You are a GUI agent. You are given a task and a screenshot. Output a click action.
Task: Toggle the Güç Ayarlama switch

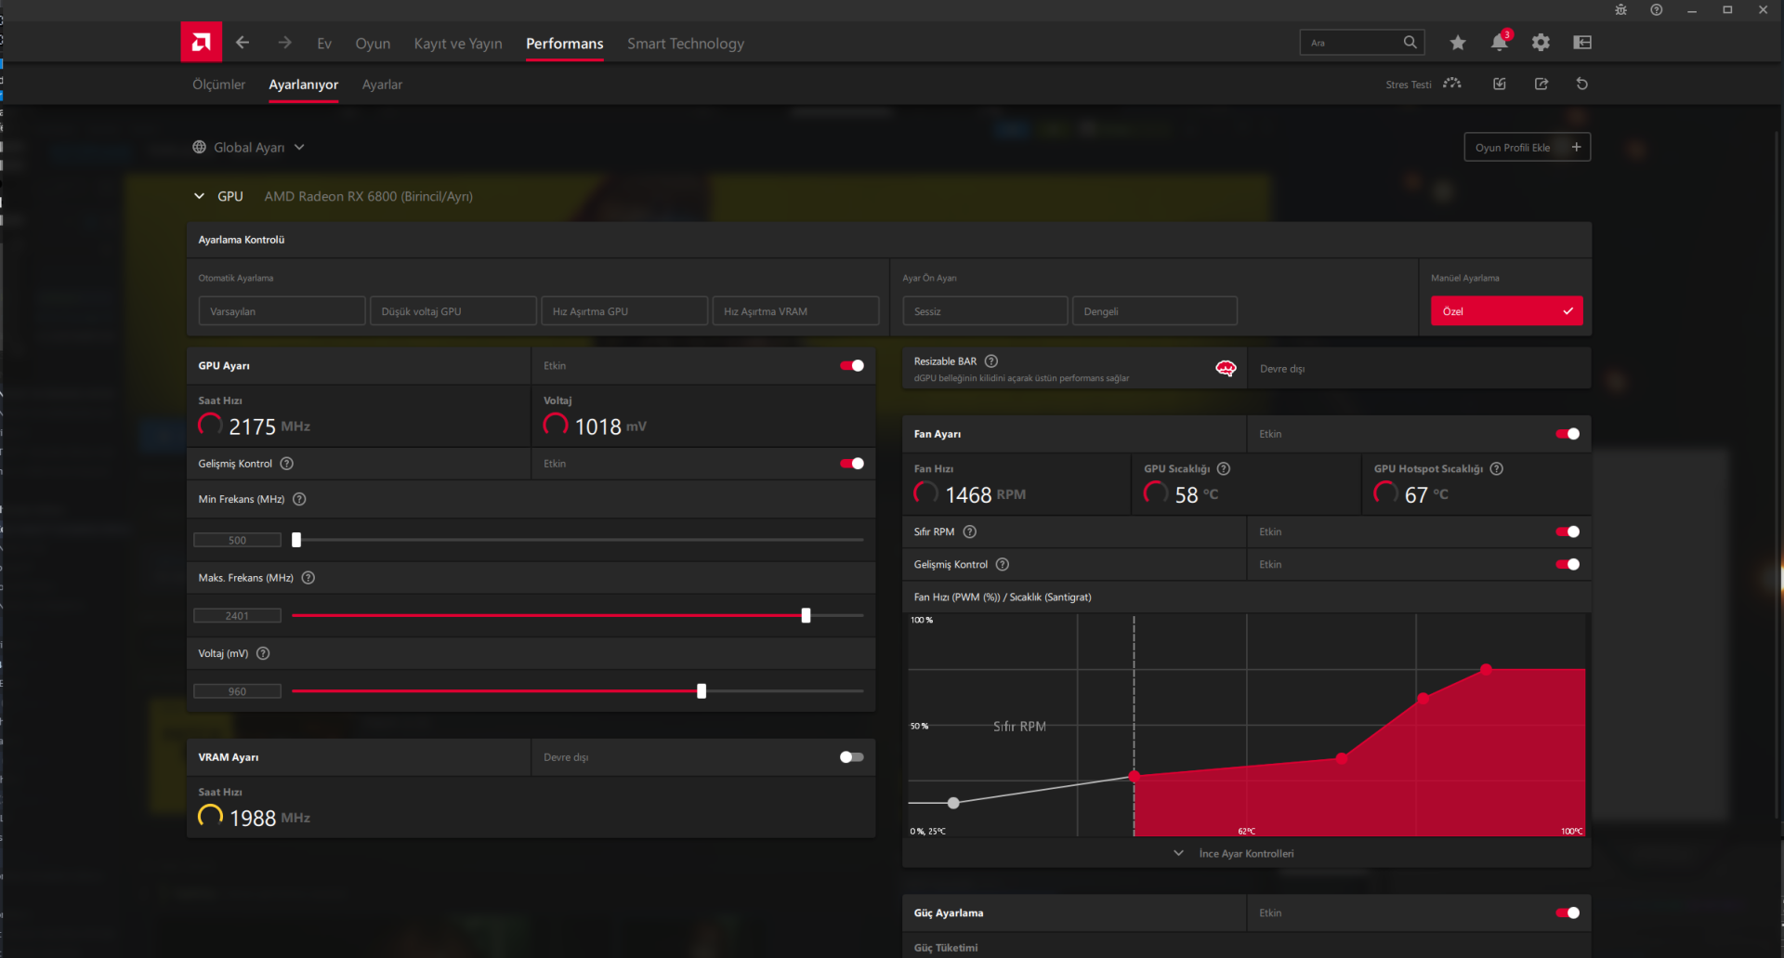pos(1568,912)
